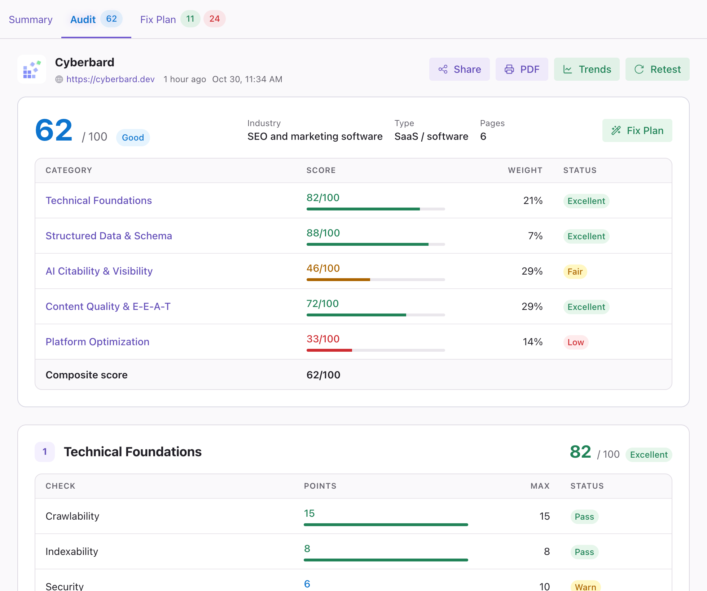
Task: Click the red 33/100 progress bar
Action: (x=376, y=350)
